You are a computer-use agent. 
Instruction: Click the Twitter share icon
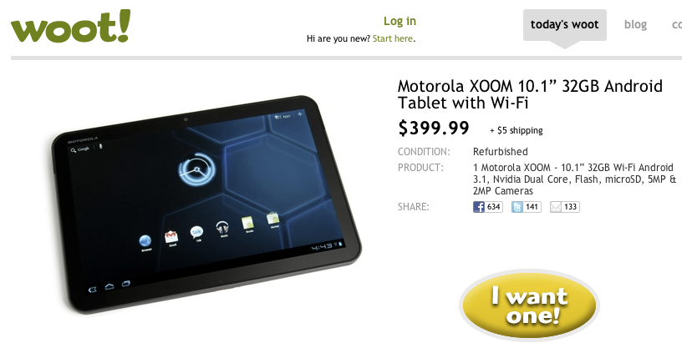(517, 207)
